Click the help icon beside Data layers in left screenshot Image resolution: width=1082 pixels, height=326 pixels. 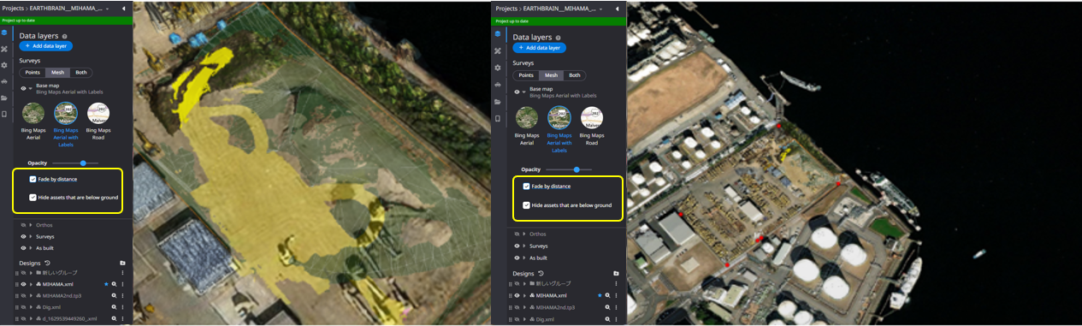click(64, 36)
